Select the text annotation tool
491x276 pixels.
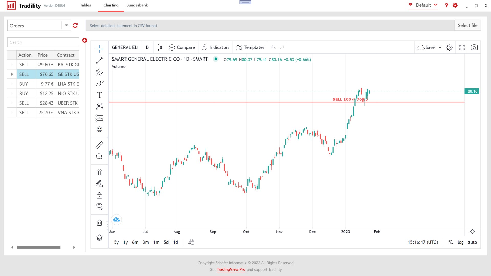99,95
